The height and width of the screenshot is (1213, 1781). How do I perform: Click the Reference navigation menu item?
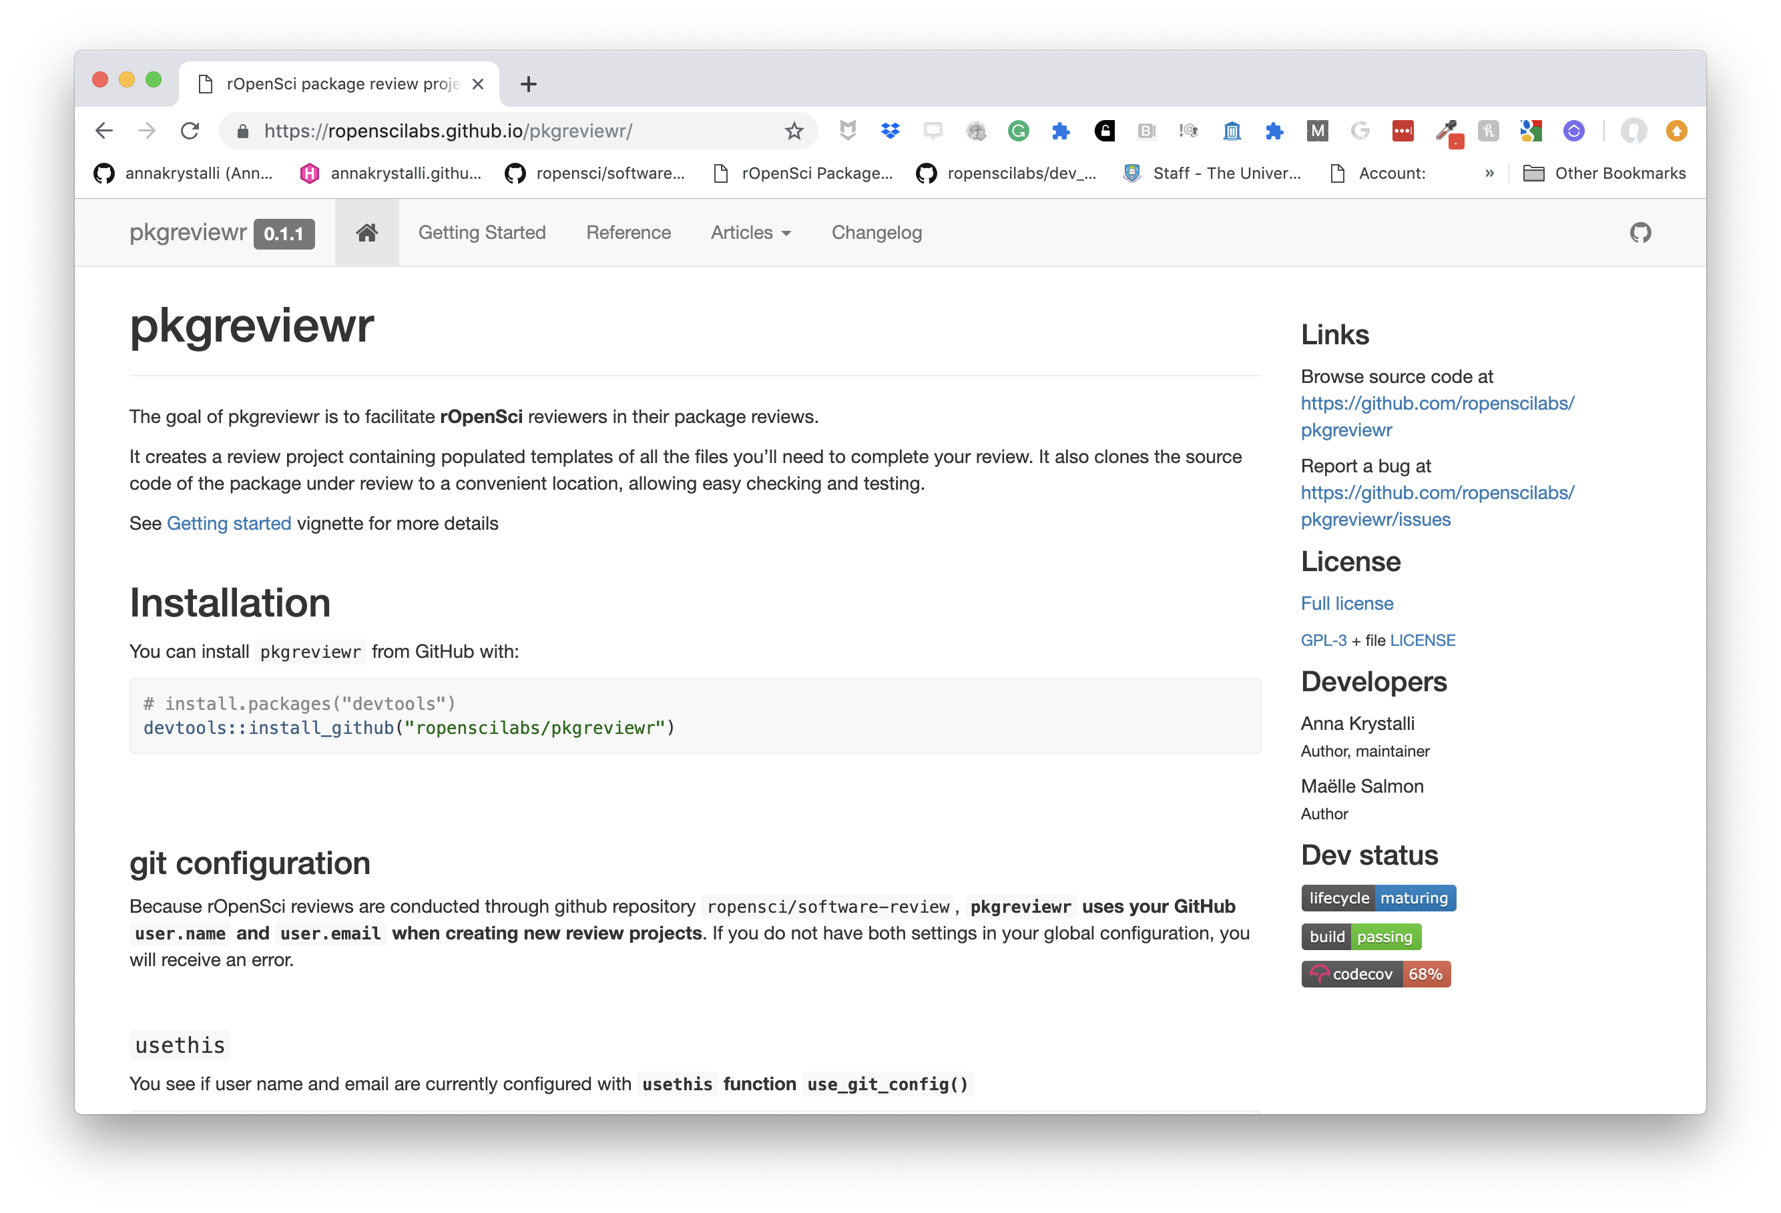[x=628, y=233]
